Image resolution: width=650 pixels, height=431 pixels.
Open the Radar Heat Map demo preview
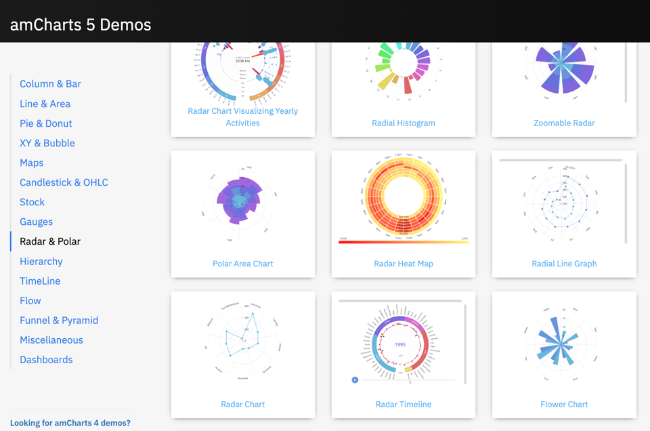tap(404, 197)
